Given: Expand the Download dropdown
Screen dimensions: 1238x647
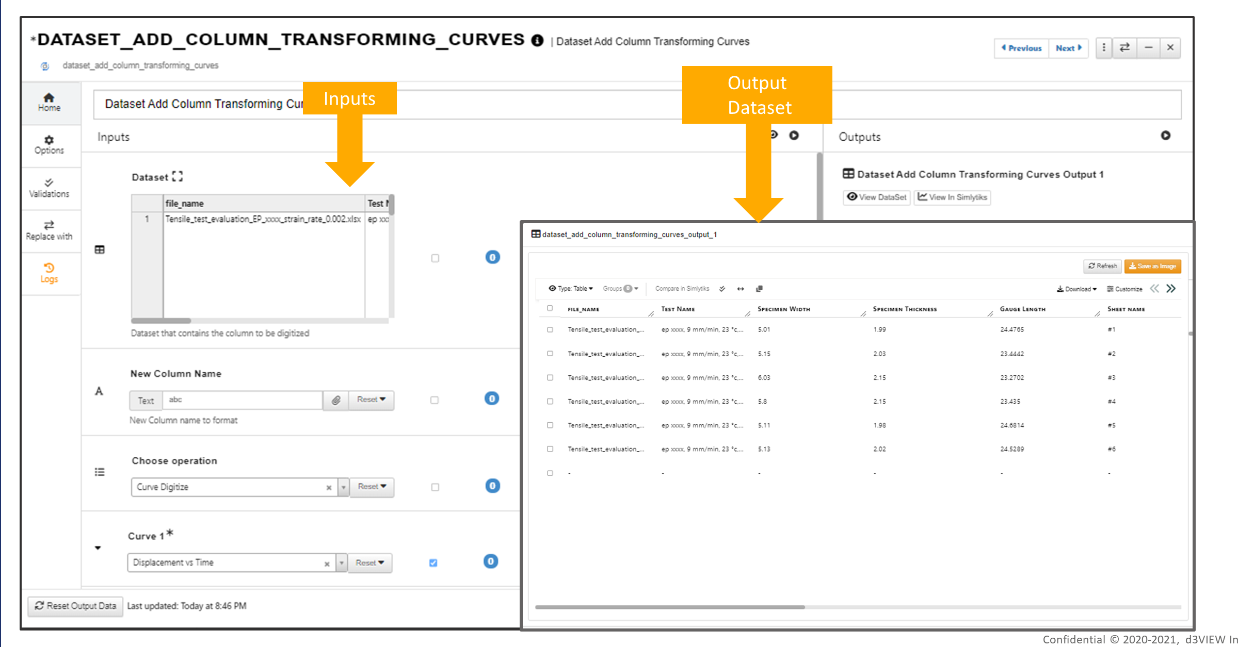Looking at the screenshot, I should pos(1076,289).
